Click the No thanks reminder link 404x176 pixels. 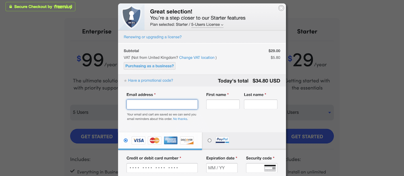[x=180, y=119]
